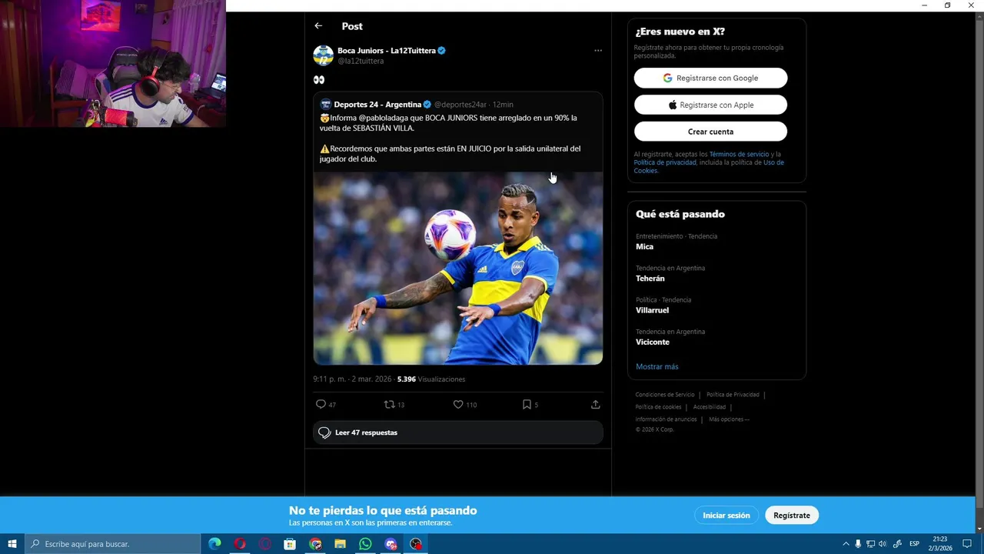Open Política de cookies footer link
This screenshot has height=554, width=984.
658,407
